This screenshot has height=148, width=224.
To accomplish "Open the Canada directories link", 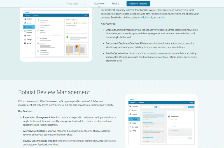I will tap(149, 17).
